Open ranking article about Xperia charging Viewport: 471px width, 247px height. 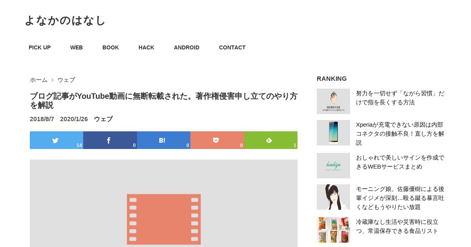click(400, 133)
